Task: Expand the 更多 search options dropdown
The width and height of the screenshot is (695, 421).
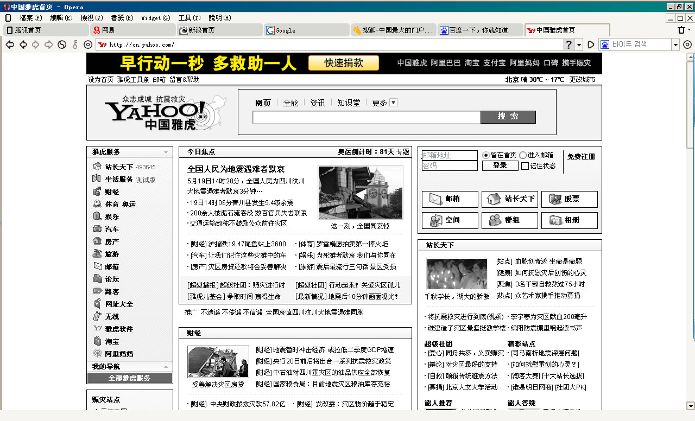Action: (x=394, y=103)
